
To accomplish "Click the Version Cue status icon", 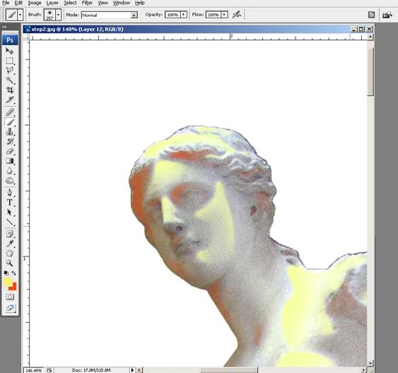I will (49, 370).
